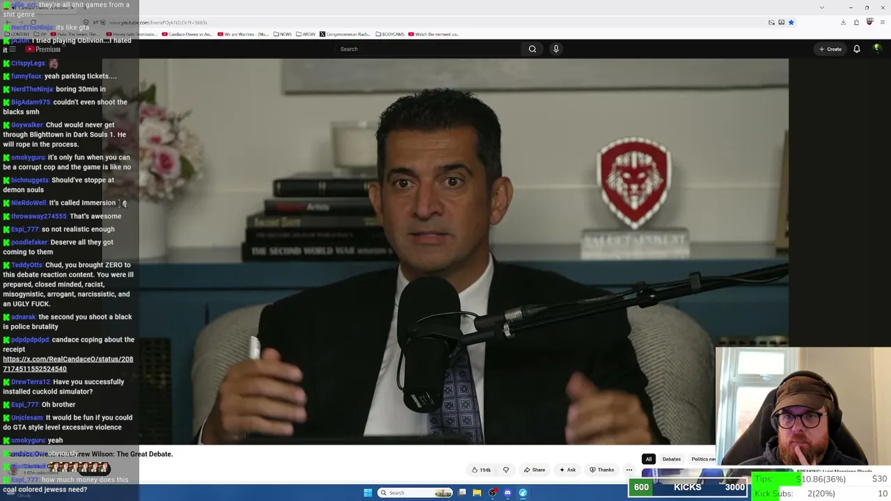The height and width of the screenshot is (501, 891).
Task: Open the x.com RealCandaceO link in chat
Action: pyautogui.click(x=68, y=364)
